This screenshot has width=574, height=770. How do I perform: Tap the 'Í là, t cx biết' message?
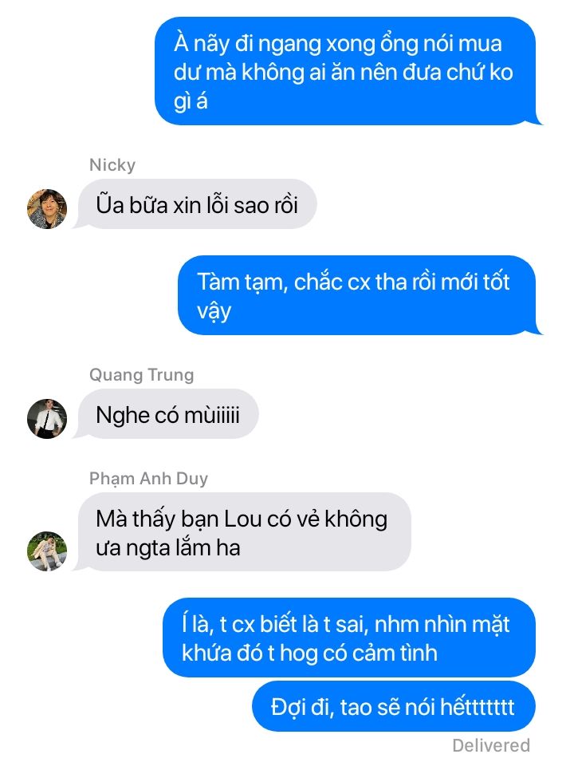(x=349, y=638)
